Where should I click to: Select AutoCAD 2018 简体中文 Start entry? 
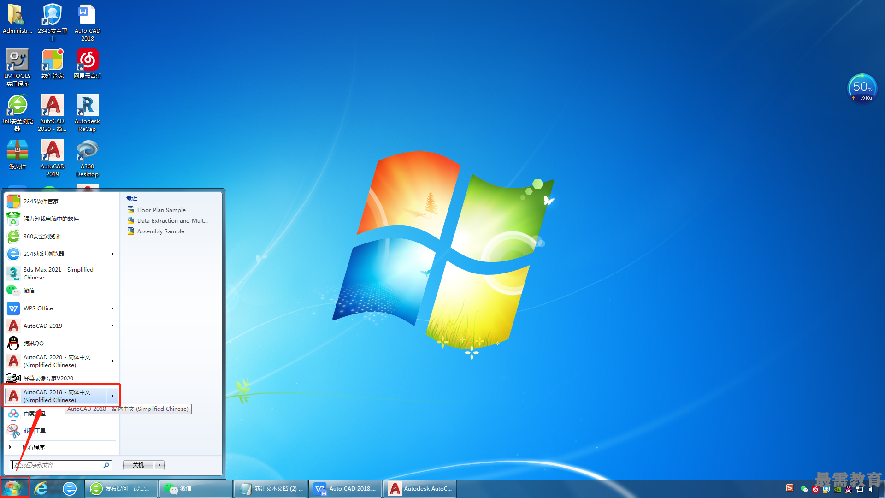[56, 396]
